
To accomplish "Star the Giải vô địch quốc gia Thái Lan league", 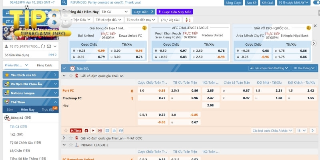I will click(70, 75).
